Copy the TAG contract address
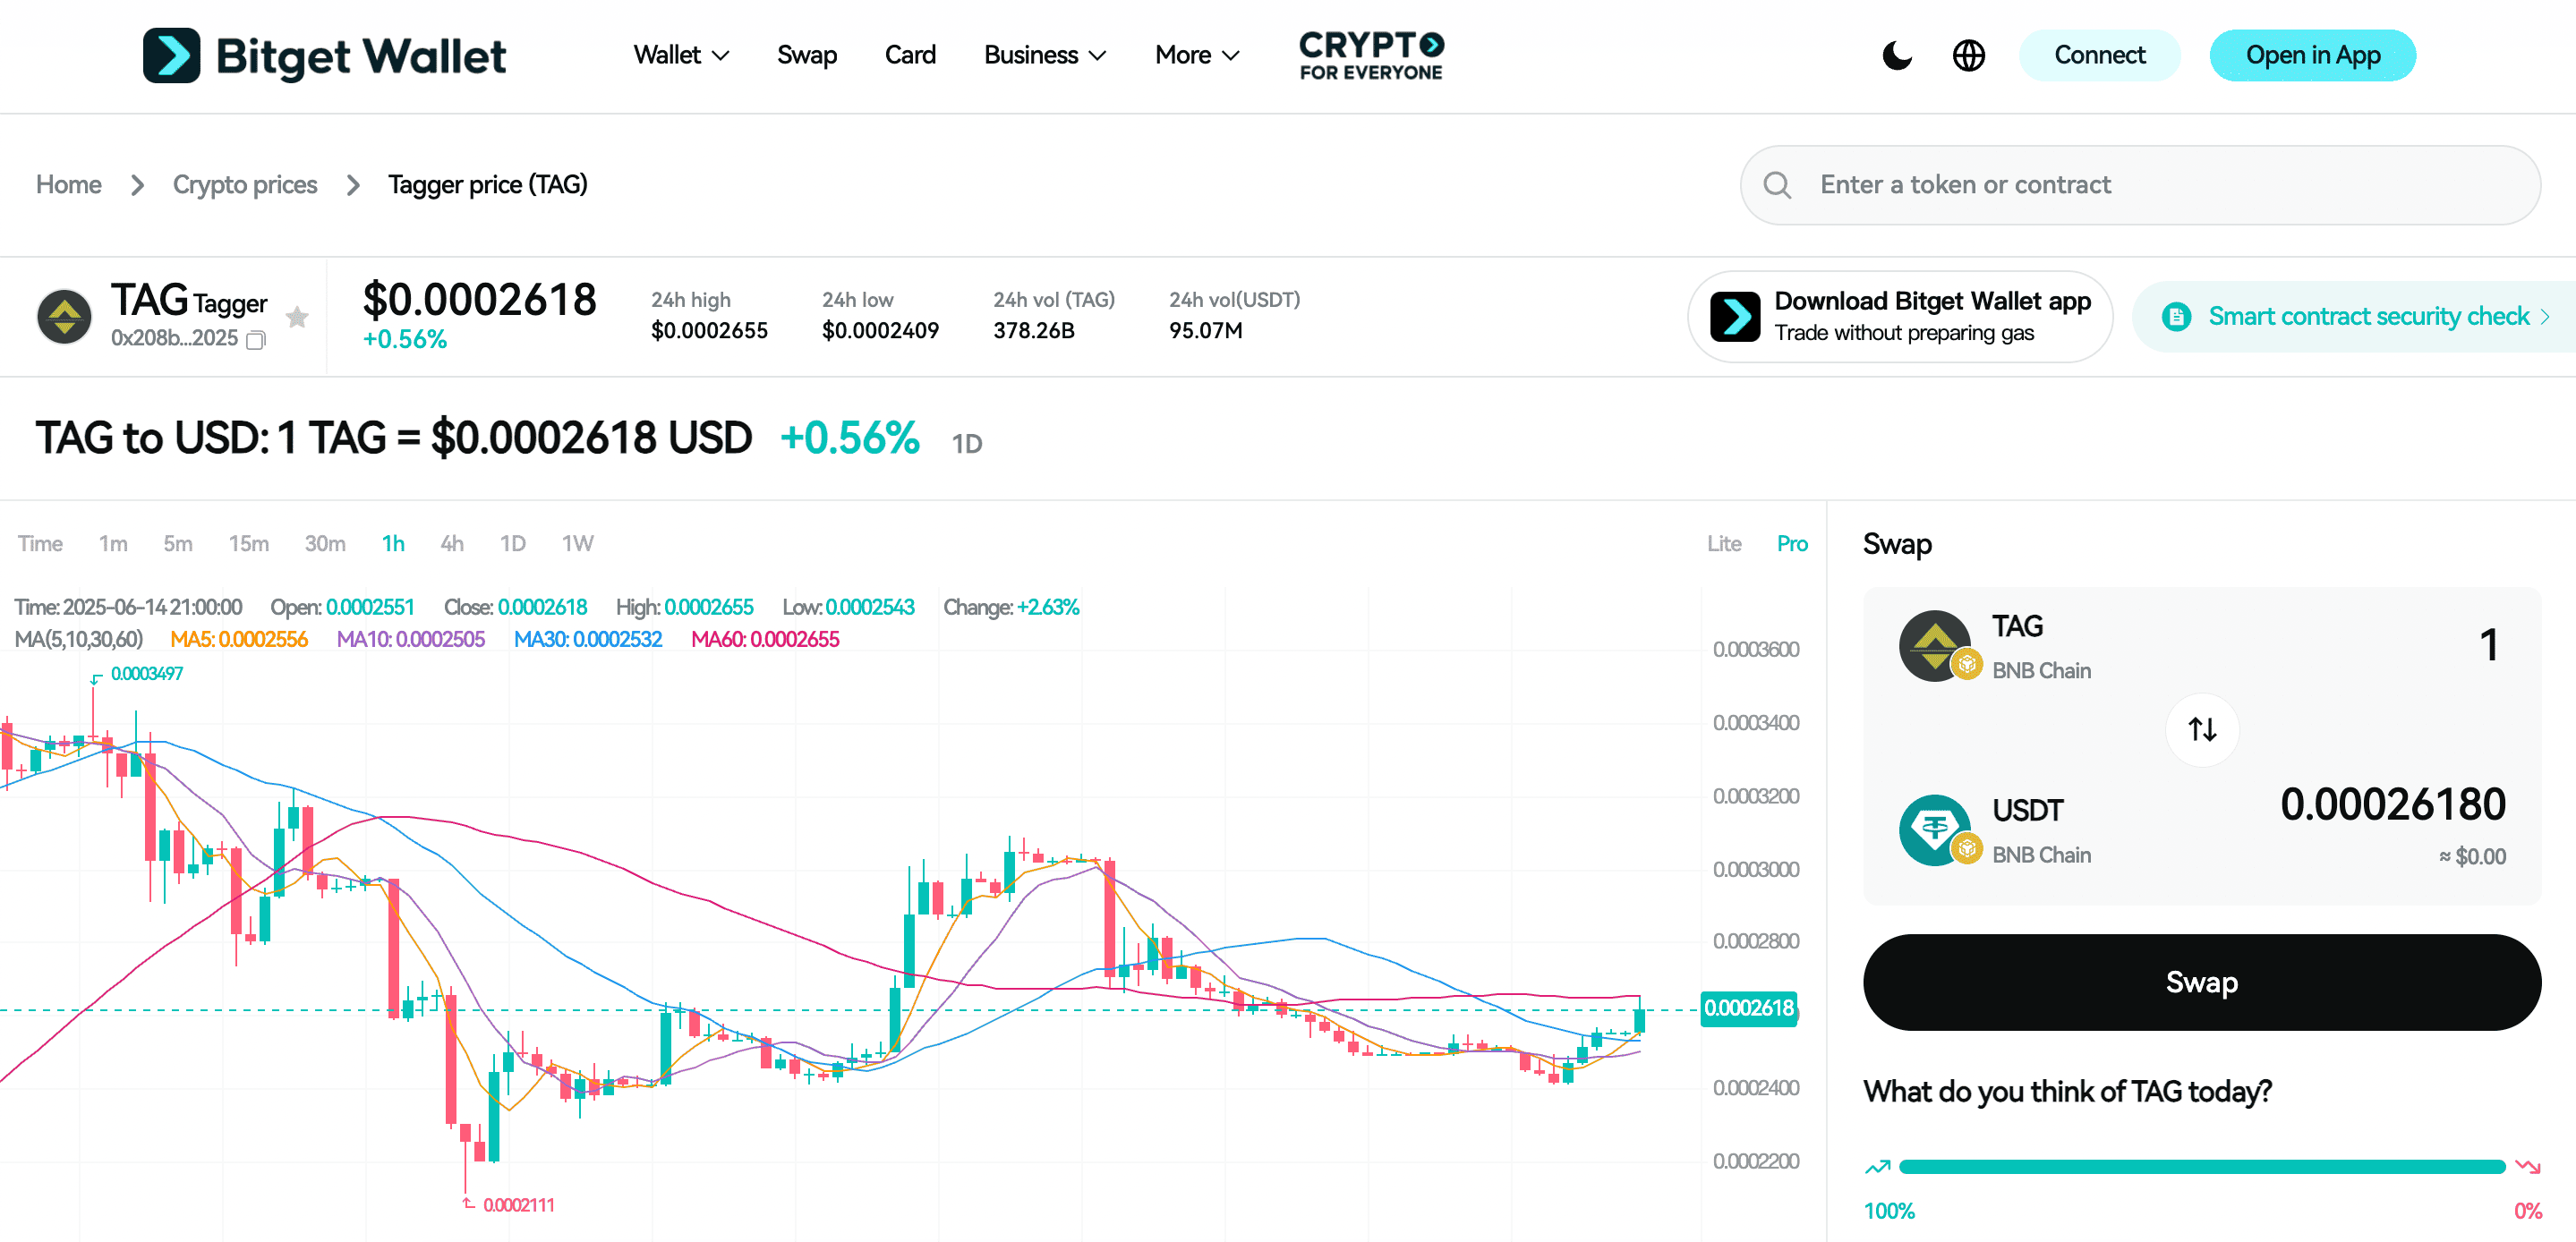The height and width of the screenshot is (1242, 2576). 256,340
